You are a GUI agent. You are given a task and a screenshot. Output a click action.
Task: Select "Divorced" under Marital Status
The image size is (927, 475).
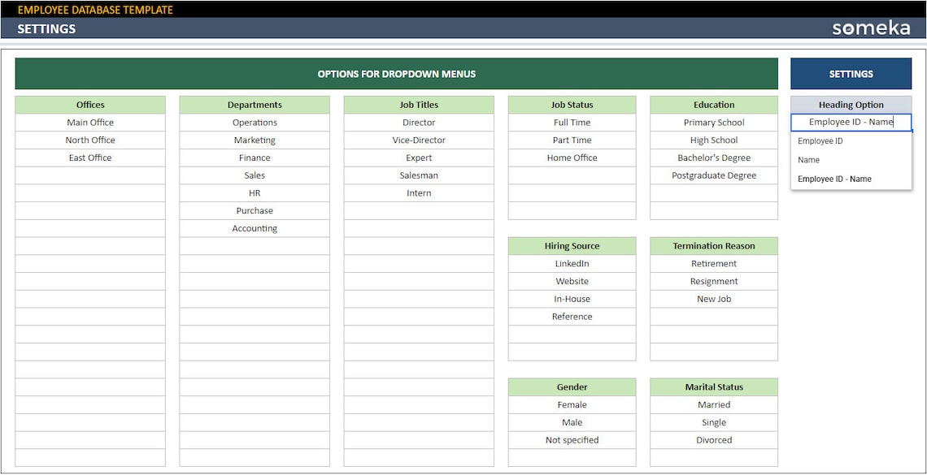[x=713, y=439]
